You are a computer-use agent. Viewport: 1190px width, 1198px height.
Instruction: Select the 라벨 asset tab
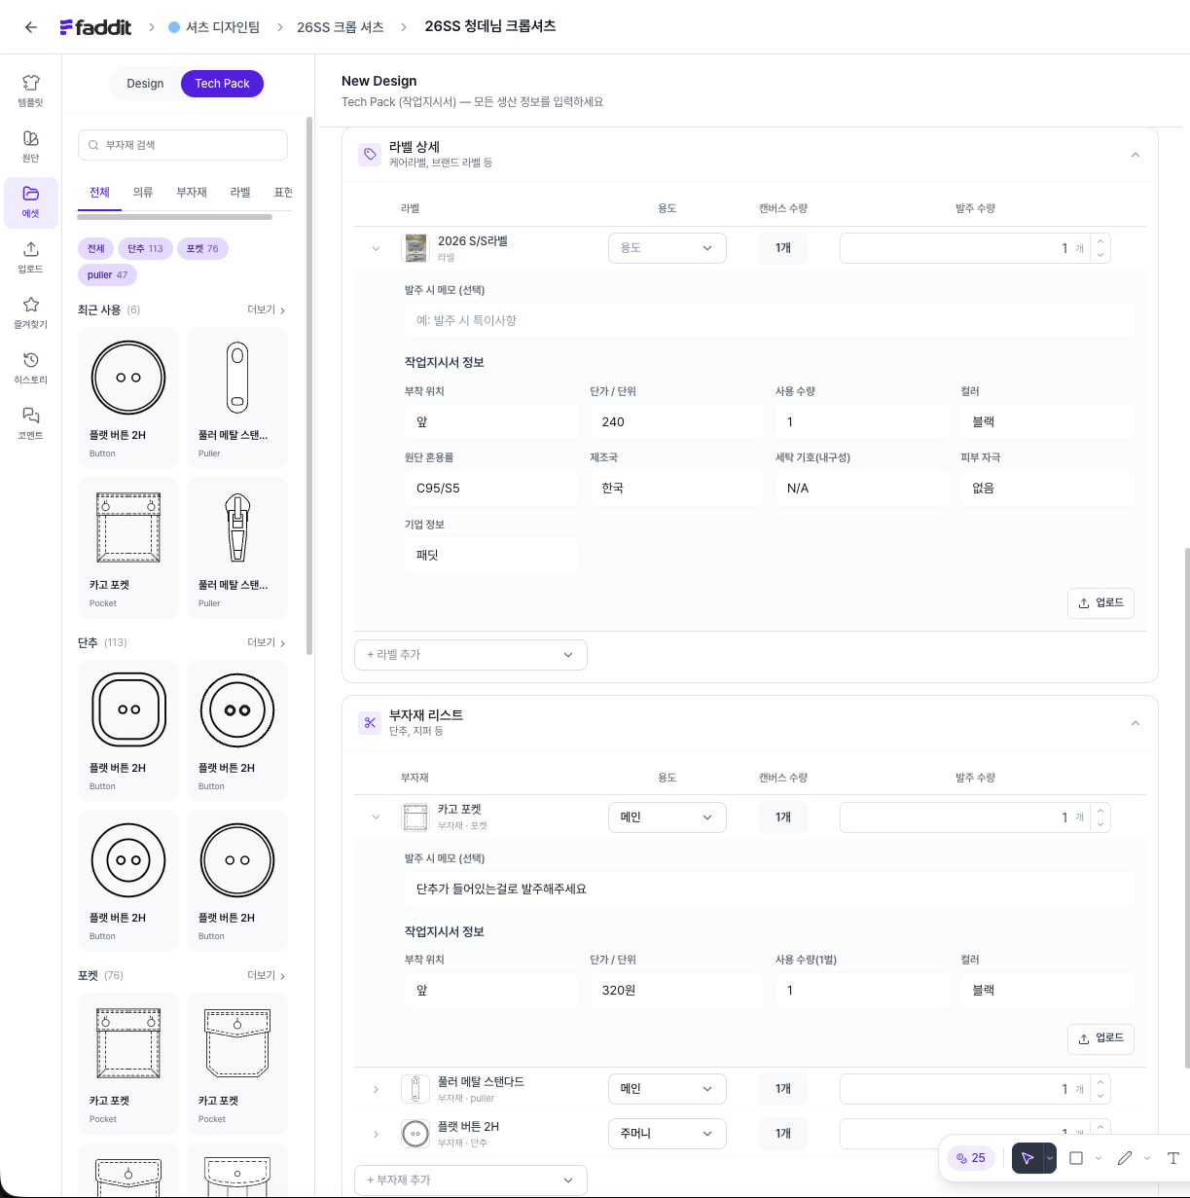(x=240, y=192)
